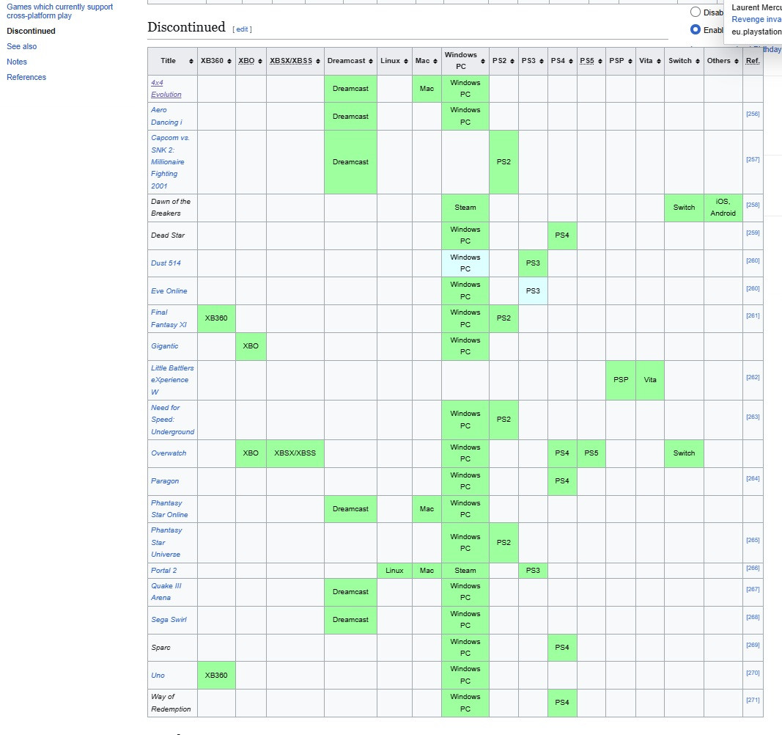Image resolution: width=782 pixels, height=735 pixels.
Task: Sort by XBSX/XBSS column sort arrows
Action: pos(317,61)
